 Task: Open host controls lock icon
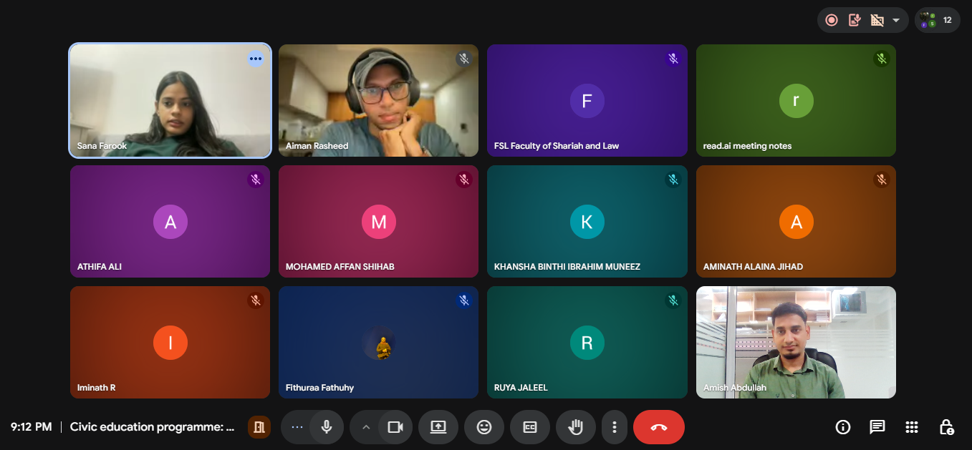[x=946, y=427]
